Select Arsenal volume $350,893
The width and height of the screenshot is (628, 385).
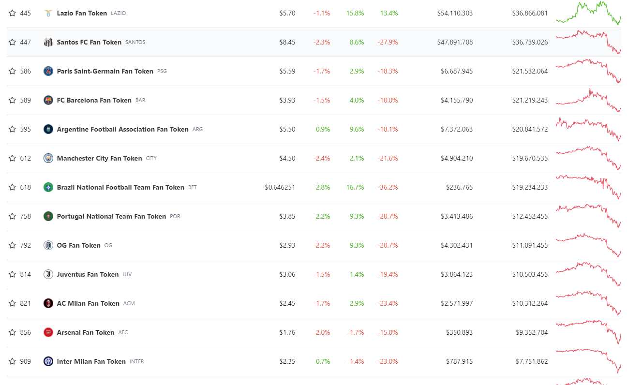click(x=460, y=332)
